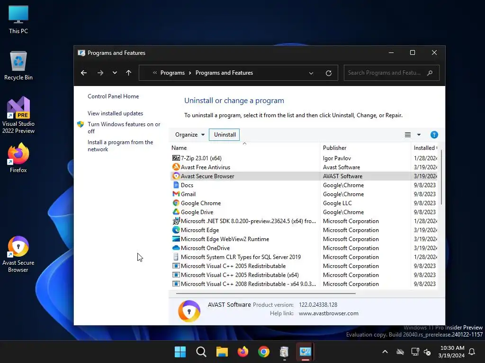This screenshot has width=485, height=363.
Task: Open the Organize dropdown menu
Action: coord(189,135)
